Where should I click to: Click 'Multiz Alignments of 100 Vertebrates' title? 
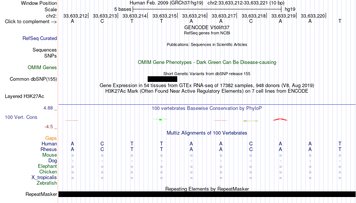tap(207, 133)
